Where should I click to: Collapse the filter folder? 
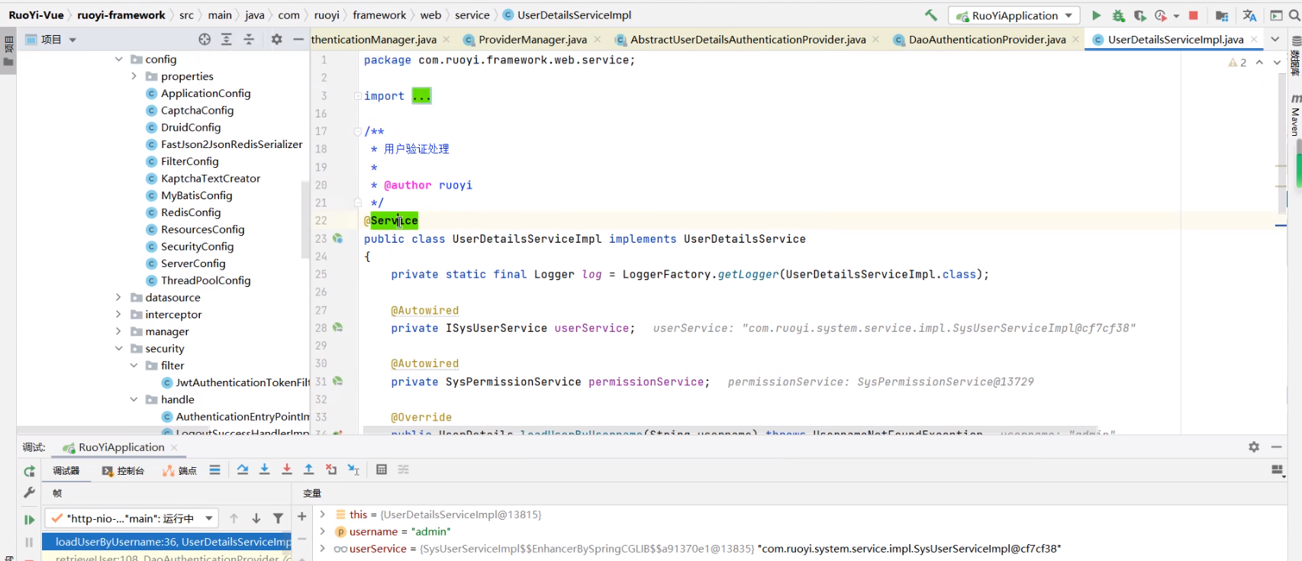tap(134, 366)
